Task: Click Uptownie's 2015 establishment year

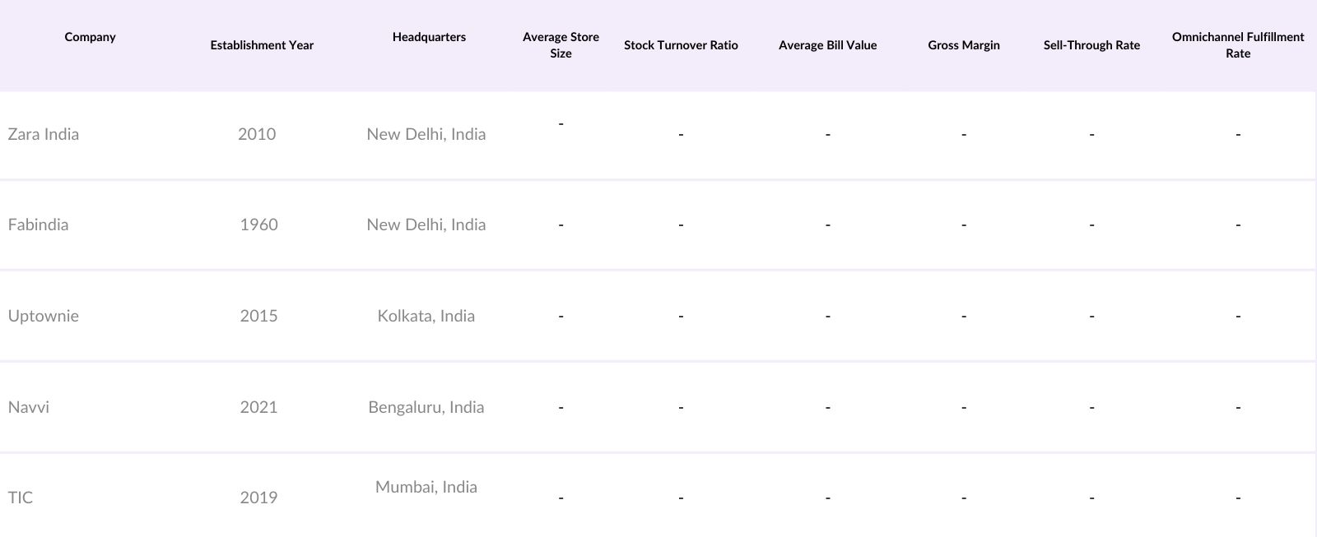Action: click(x=258, y=316)
